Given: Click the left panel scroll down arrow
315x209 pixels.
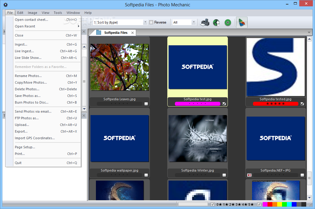Looking at the screenshot, I should (84, 109).
